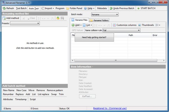Click the save preset floppy disk icon
The height and width of the screenshot is (112, 169).
coord(62,18)
